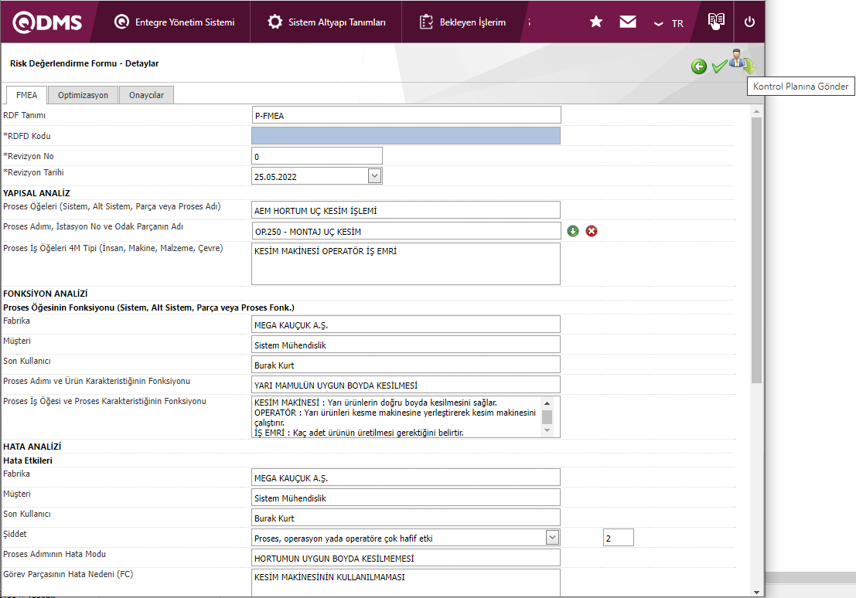The image size is (856, 598).
Task: Click into the Revizyon No field
Action: [317, 156]
